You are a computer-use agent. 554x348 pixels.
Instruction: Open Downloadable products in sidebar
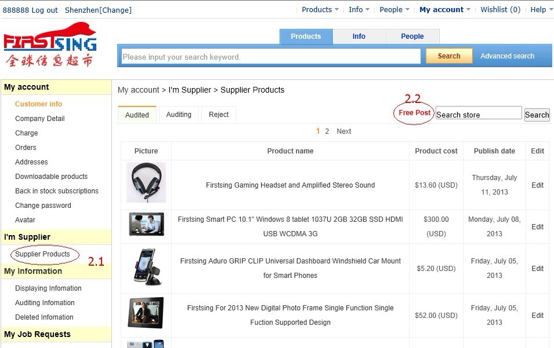51,176
